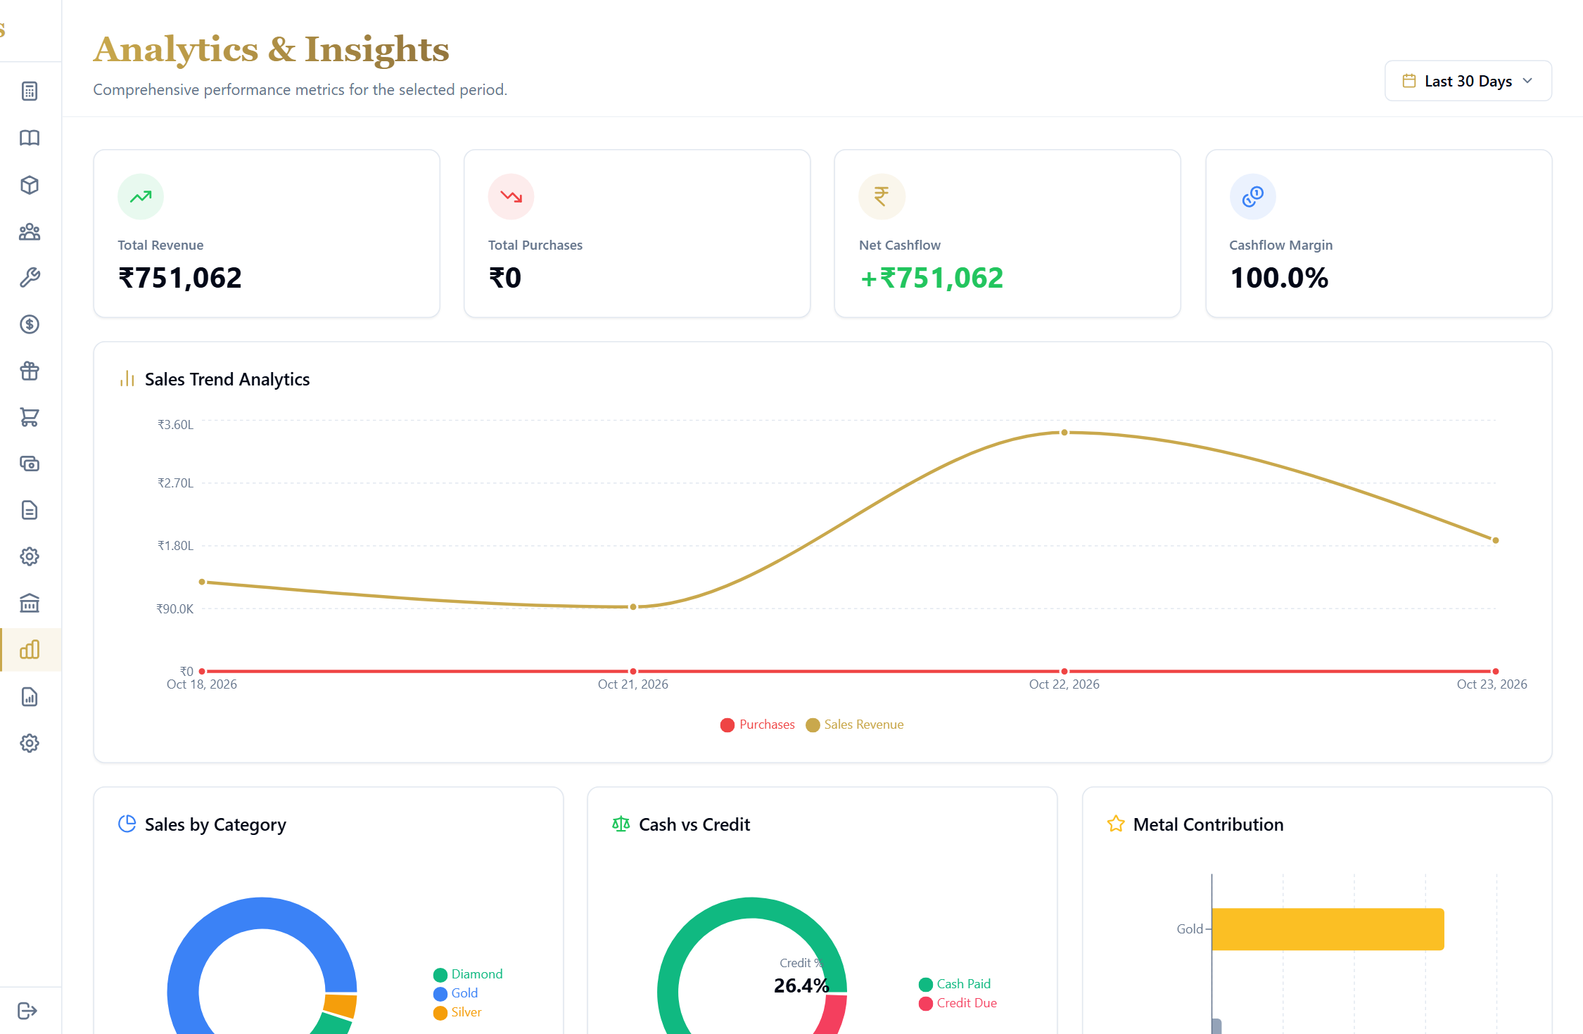Toggle Silver in Sales by Category legend
The height and width of the screenshot is (1034, 1583).
(x=458, y=1012)
